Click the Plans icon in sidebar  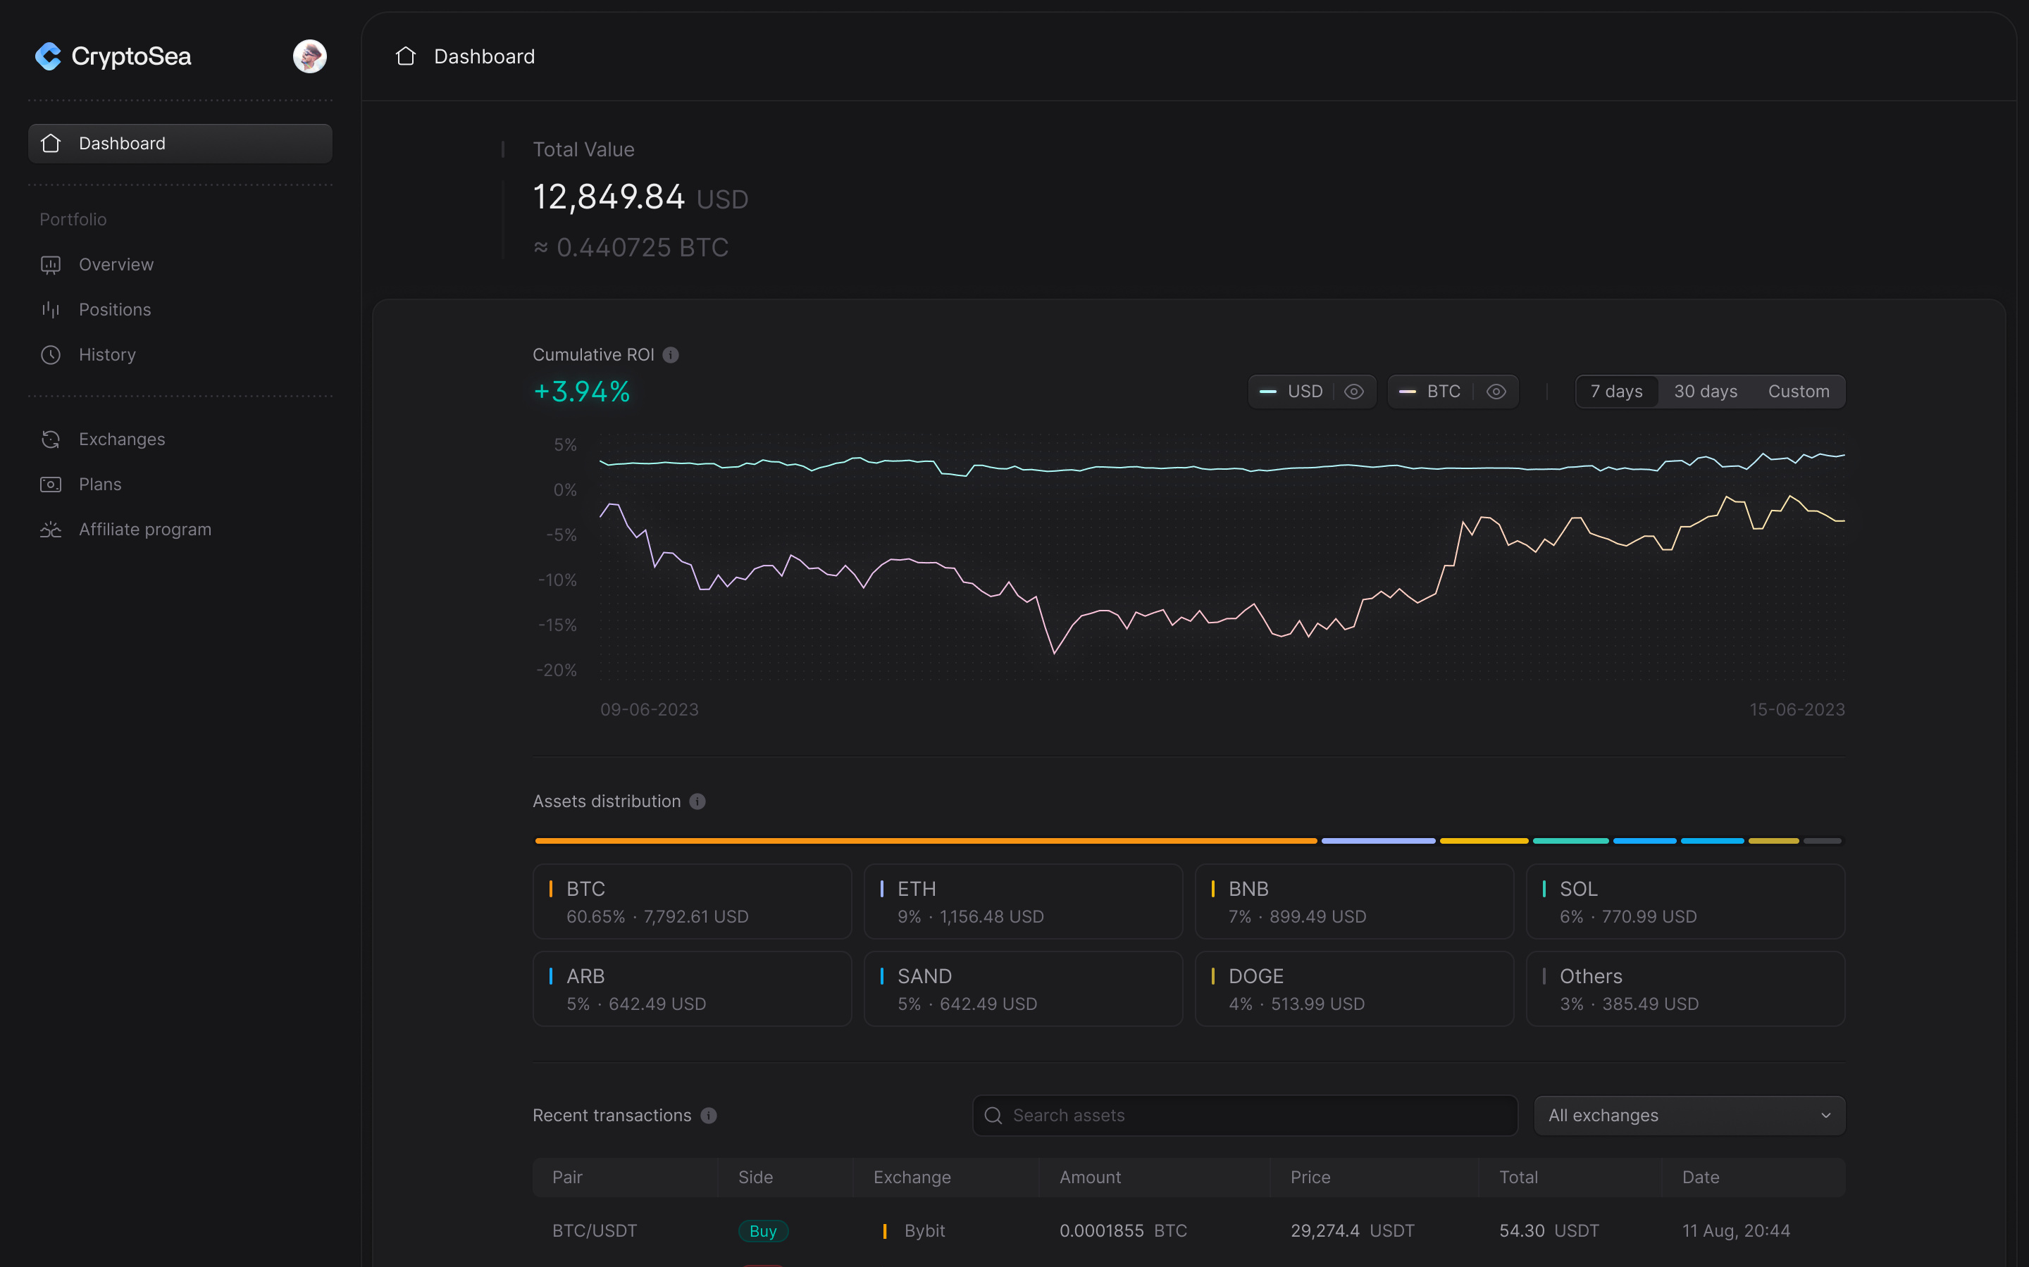point(51,485)
